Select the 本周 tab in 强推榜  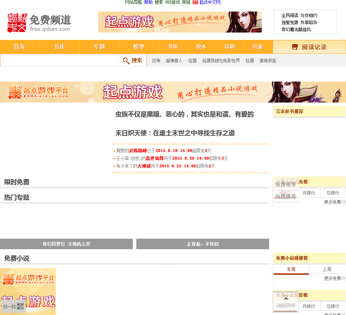(291, 269)
